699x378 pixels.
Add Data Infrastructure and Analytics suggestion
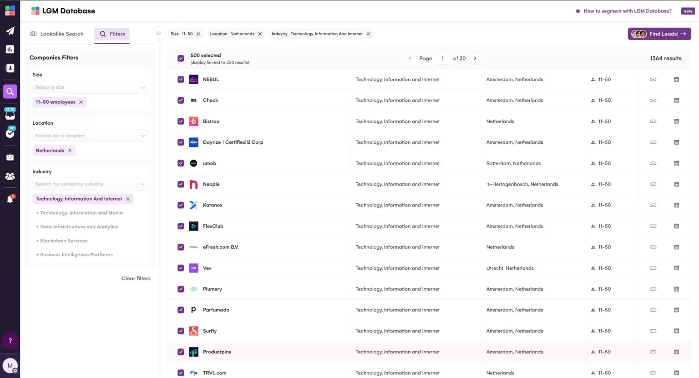point(77,227)
